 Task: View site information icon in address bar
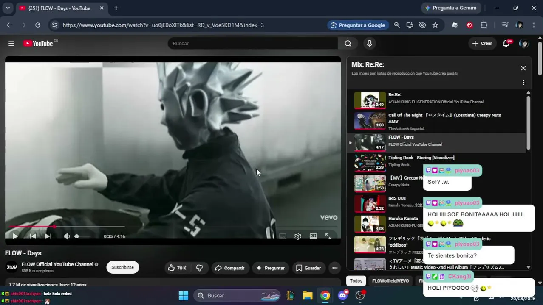(54, 25)
